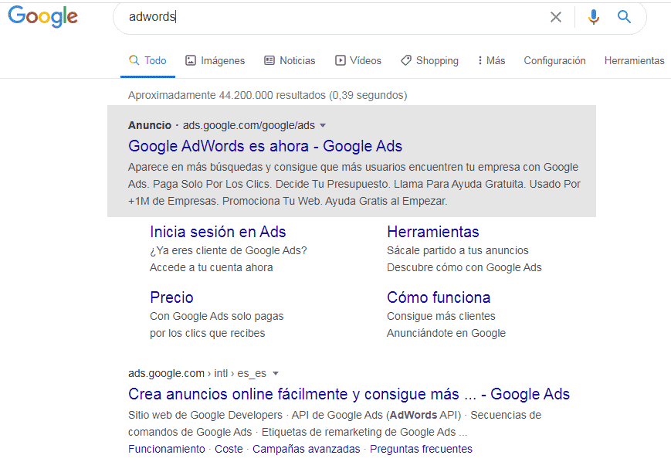
Task: Open the Precio sitelink
Action: (x=171, y=297)
